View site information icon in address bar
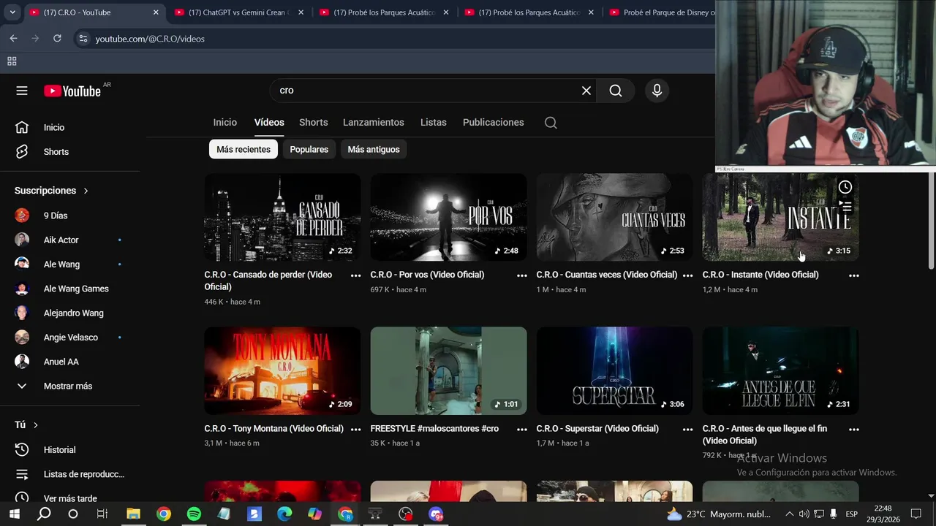Image resolution: width=936 pixels, height=526 pixels. [x=83, y=39]
